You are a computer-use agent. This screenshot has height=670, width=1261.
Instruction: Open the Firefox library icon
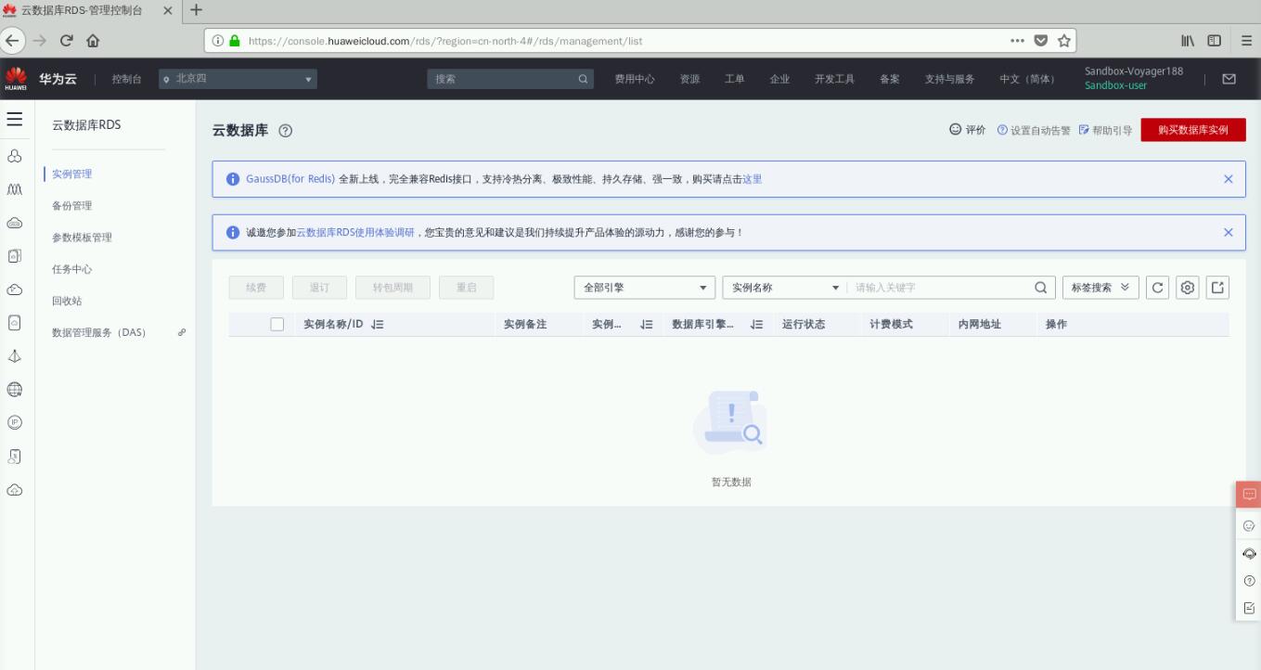(x=1187, y=41)
